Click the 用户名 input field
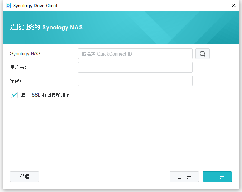 tap(135, 67)
